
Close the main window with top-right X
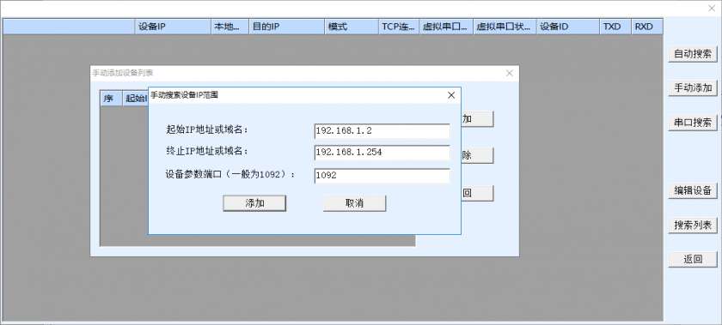click(x=711, y=9)
